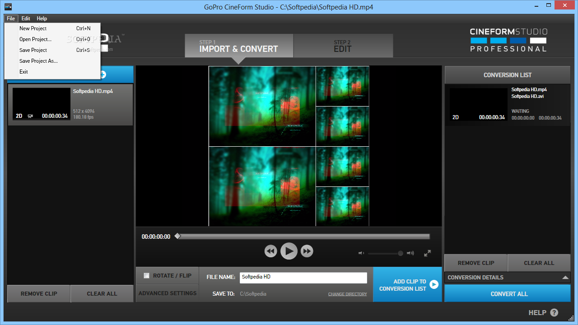
Task: Click the help question mark icon
Action: [x=554, y=312]
